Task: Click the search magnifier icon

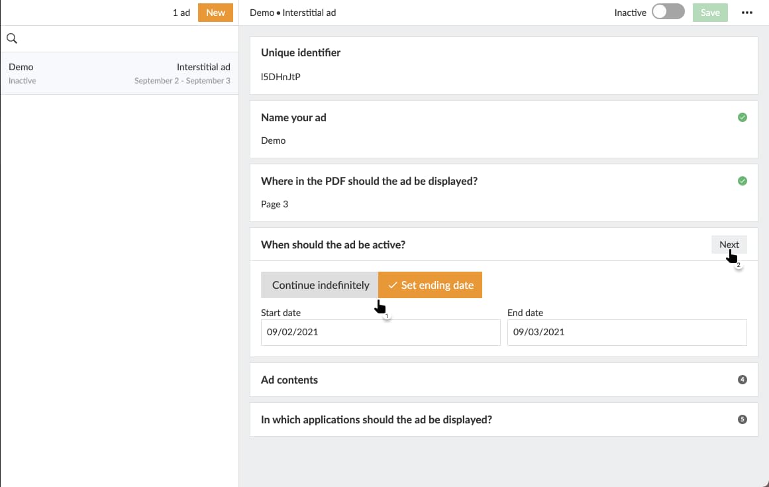Action: point(11,39)
